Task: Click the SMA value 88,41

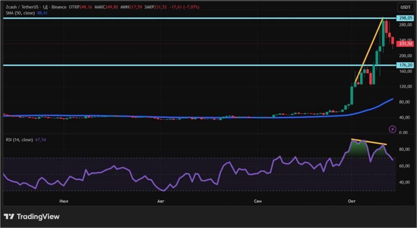Action: coord(43,13)
